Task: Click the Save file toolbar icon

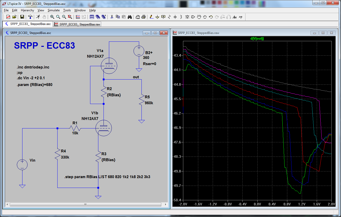Action: pos(22,17)
